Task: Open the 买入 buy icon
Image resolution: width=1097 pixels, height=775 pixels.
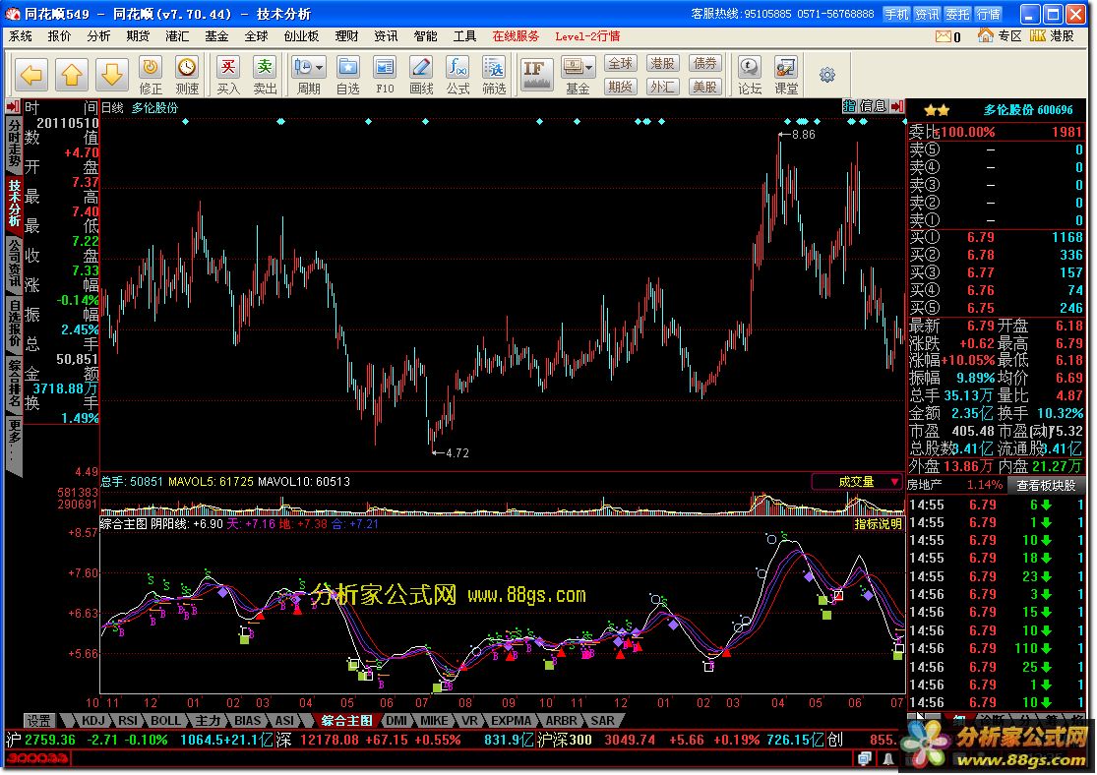Action: [228, 75]
